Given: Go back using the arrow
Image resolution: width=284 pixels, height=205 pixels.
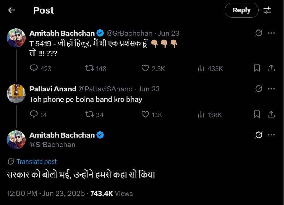Looking at the screenshot, I should pyautogui.click(x=11, y=10).
